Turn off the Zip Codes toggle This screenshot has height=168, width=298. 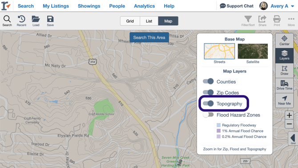[208, 92]
